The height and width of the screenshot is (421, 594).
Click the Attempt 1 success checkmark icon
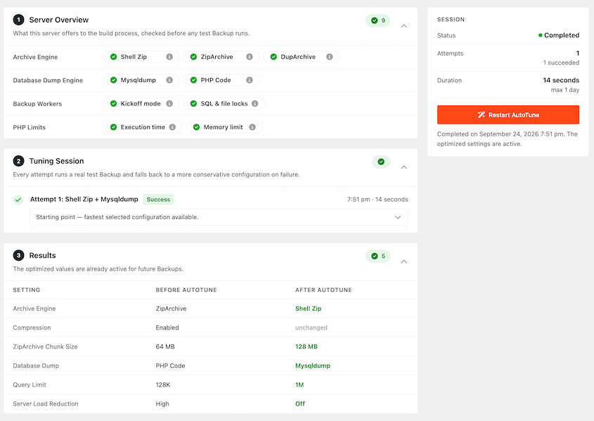coord(18,200)
